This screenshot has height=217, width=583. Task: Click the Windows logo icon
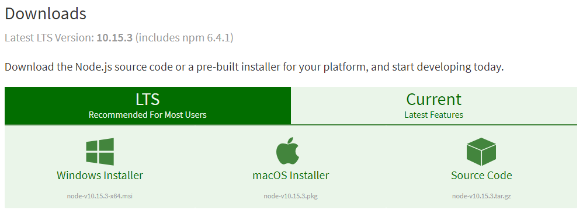pos(100,152)
